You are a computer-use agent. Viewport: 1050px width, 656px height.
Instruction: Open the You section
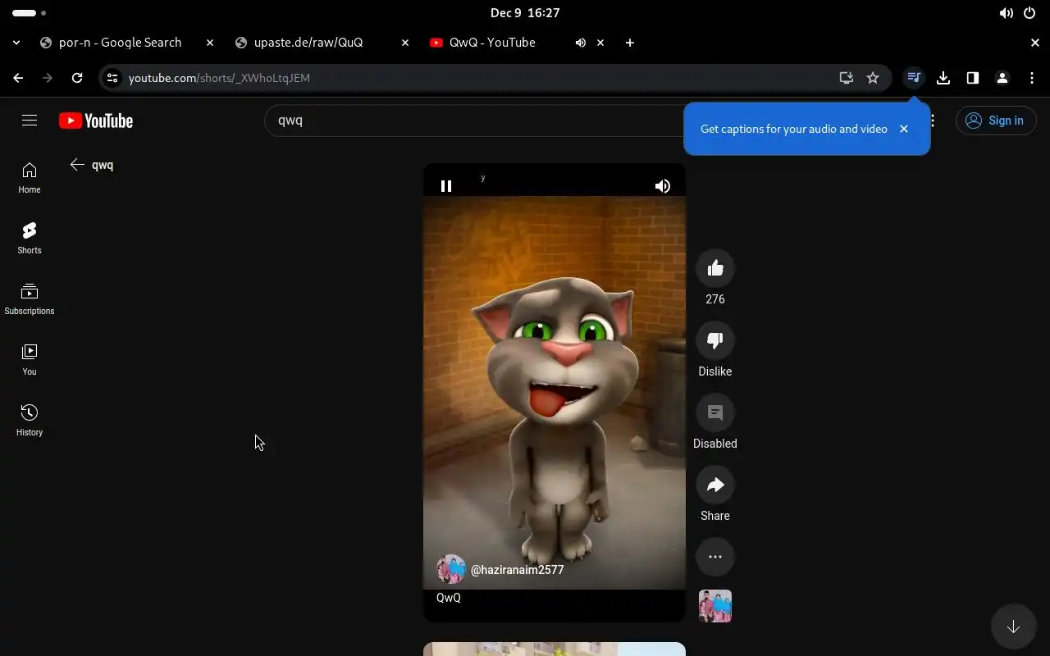point(30,360)
